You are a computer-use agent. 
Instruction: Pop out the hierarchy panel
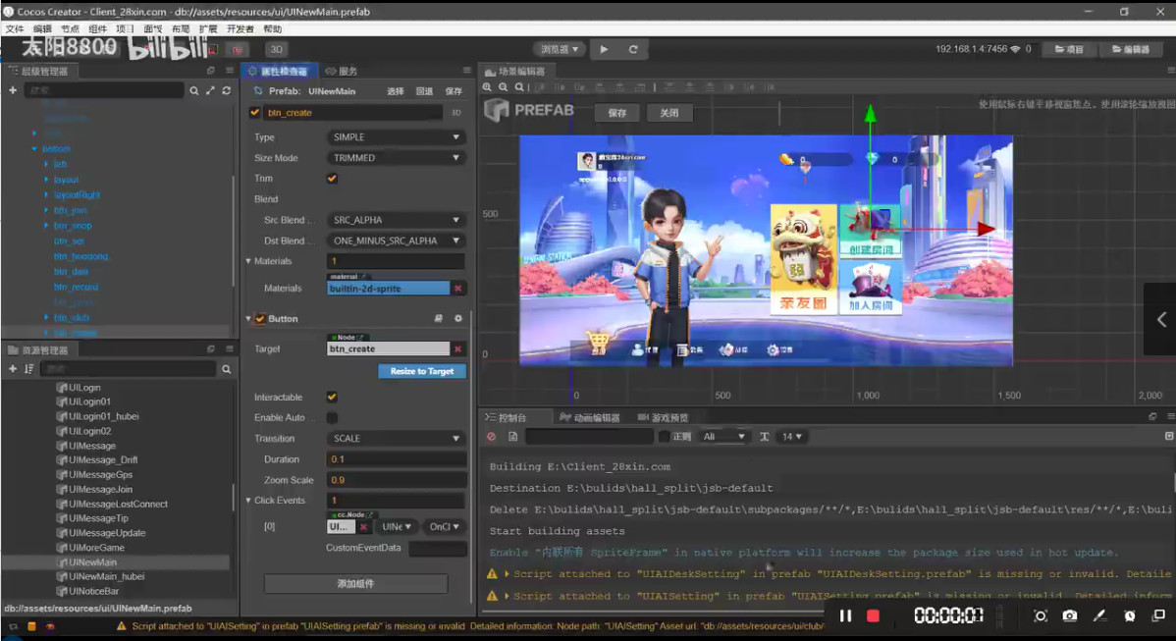[x=211, y=71]
